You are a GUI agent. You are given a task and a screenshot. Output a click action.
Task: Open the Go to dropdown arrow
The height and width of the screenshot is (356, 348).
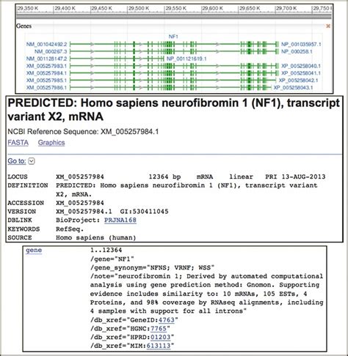click(32, 161)
